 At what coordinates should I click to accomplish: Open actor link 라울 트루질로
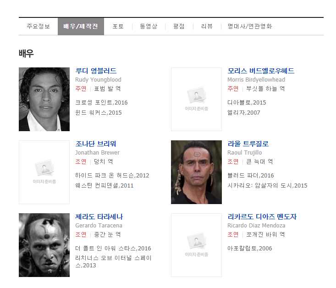coord(248,144)
